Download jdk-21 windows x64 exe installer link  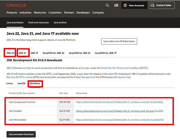115,111
